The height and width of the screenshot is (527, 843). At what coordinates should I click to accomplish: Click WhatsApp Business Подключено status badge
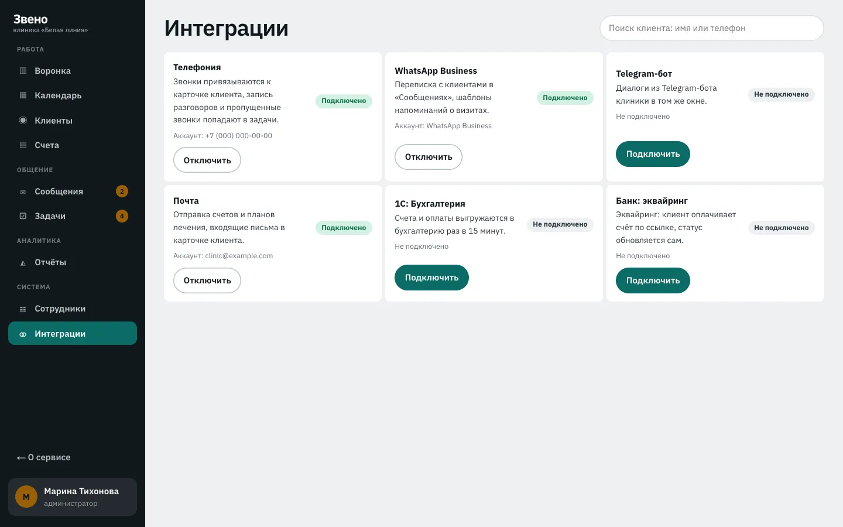pyautogui.click(x=565, y=98)
